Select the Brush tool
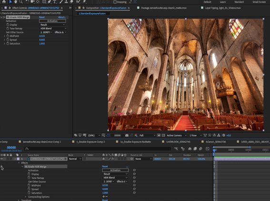Screen dimensions: 270x201 (x=61, y=2)
